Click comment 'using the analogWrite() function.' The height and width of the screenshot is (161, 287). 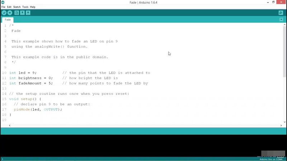[50, 47]
